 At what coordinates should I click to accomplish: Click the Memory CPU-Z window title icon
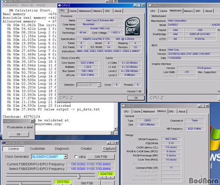point(124,106)
